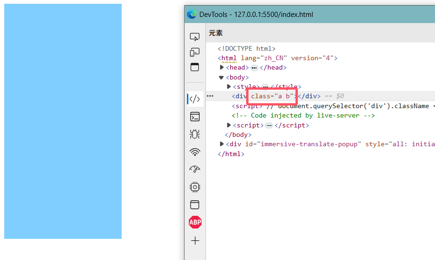Open the Memory chip icon tool
The height and width of the screenshot is (260, 435).
(x=194, y=187)
